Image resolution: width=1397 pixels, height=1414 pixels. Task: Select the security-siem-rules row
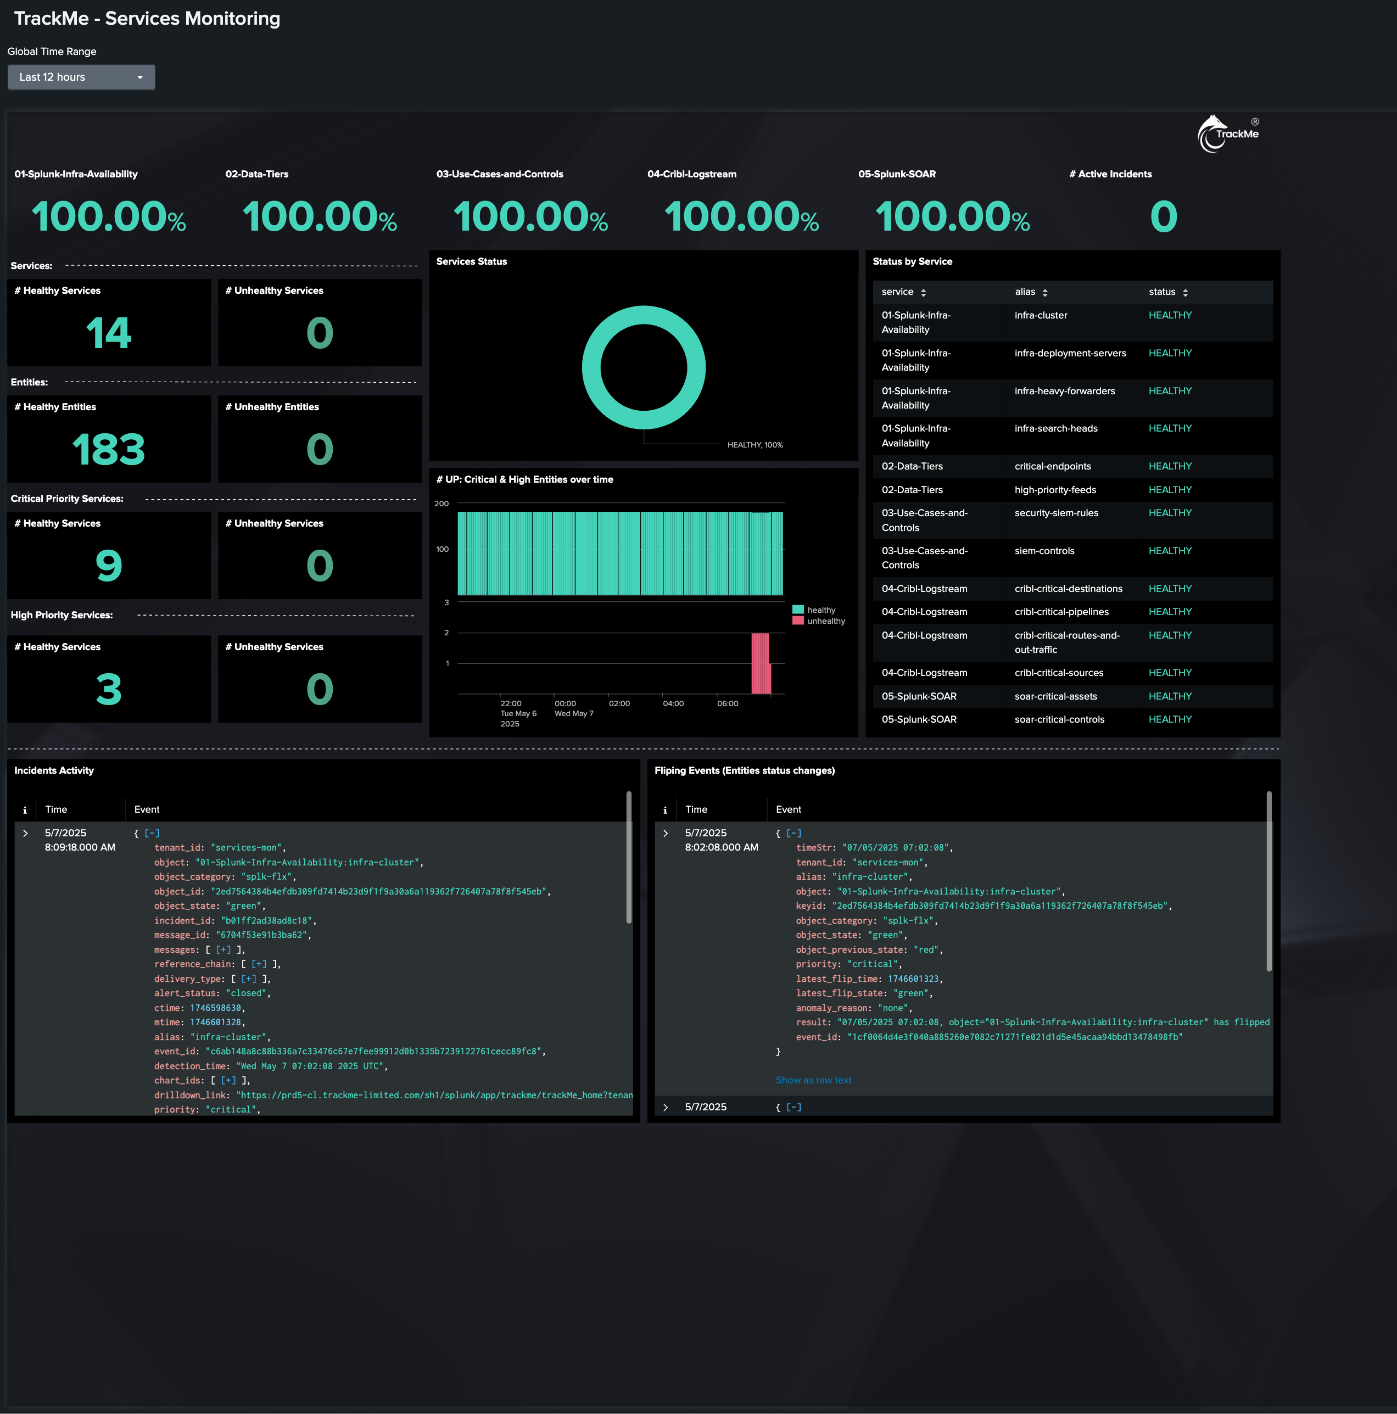[1073, 521]
